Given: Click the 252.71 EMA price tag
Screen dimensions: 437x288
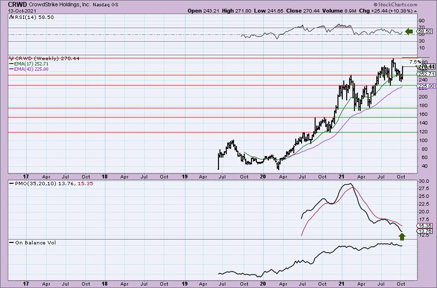Looking at the screenshot, I should point(426,74).
